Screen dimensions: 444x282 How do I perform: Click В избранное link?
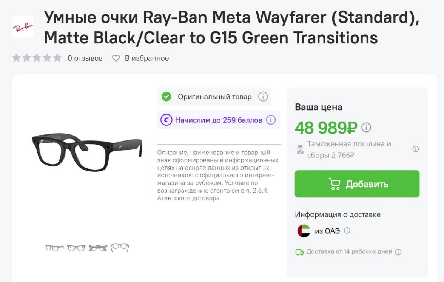click(x=146, y=58)
